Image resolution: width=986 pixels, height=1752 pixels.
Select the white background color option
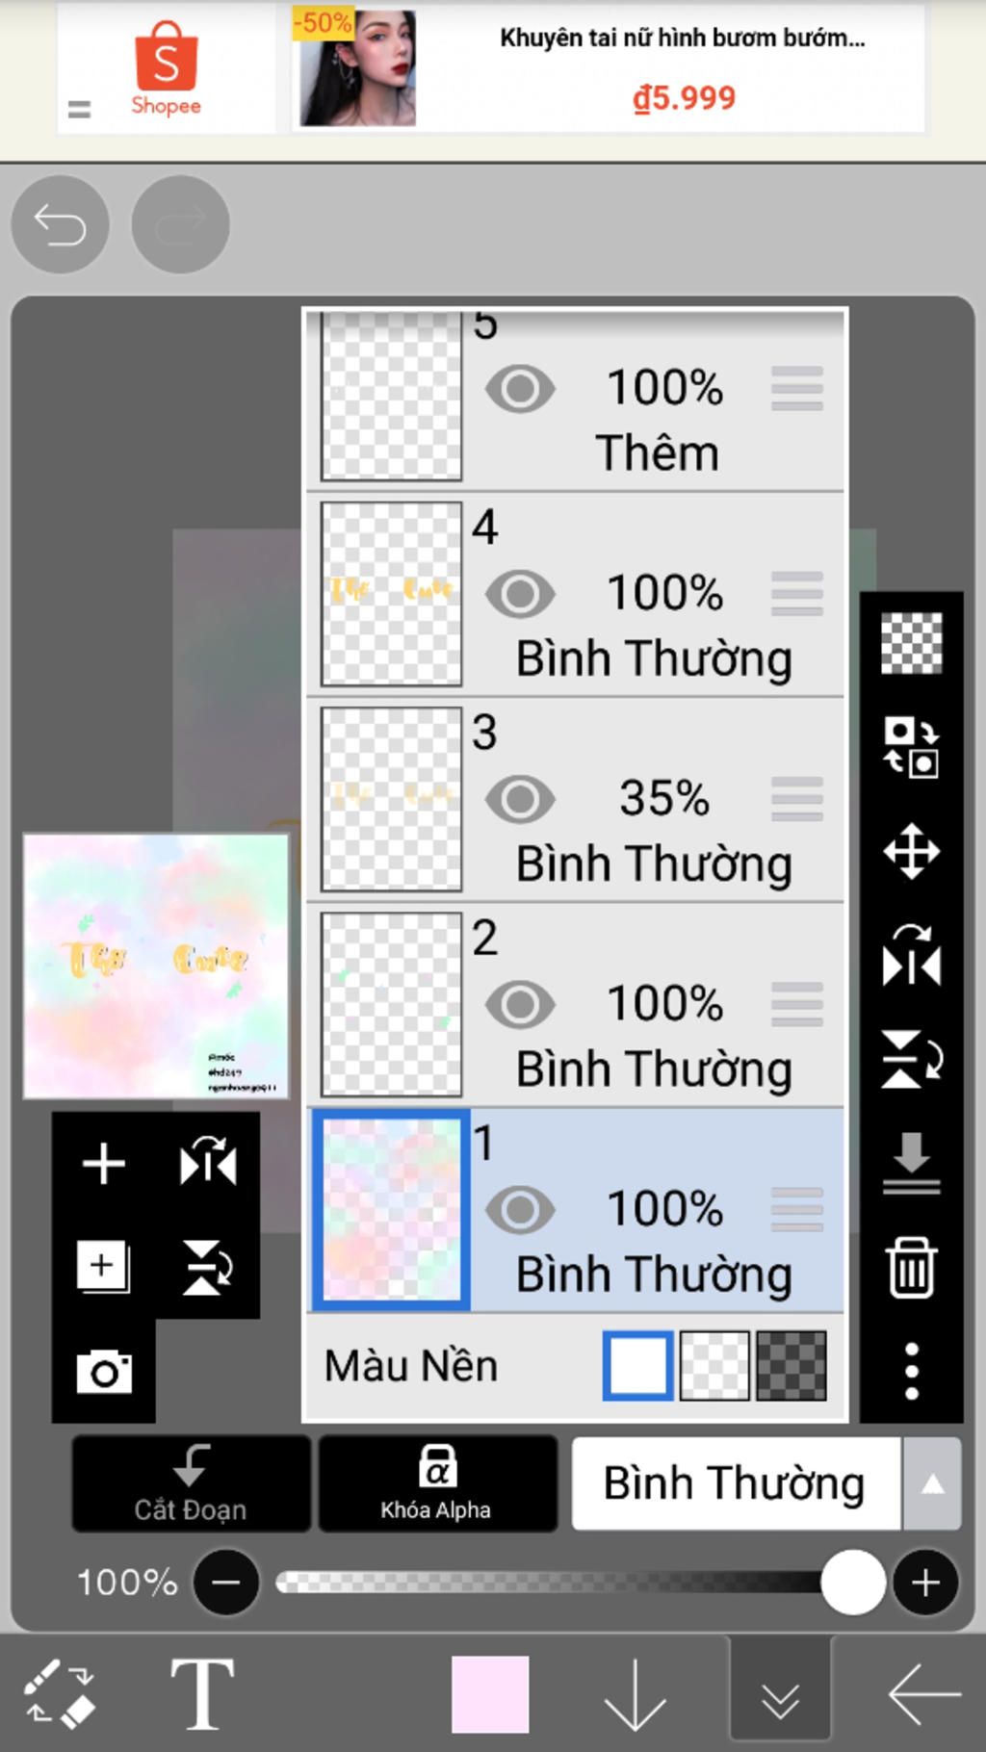[637, 1365]
